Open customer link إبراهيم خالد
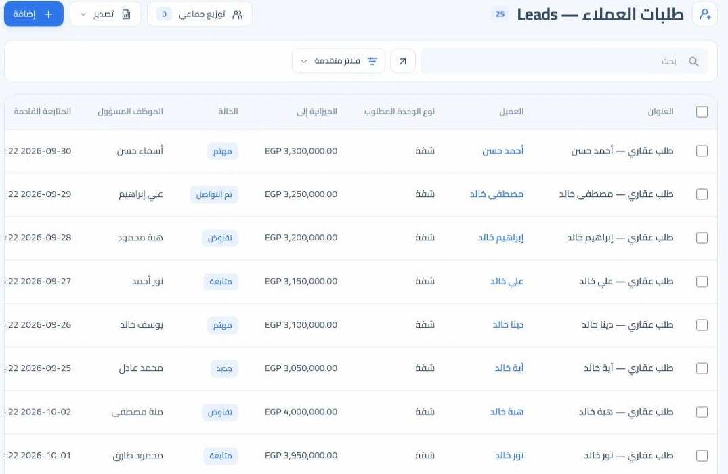The height and width of the screenshot is (474, 728). [x=501, y=238]
